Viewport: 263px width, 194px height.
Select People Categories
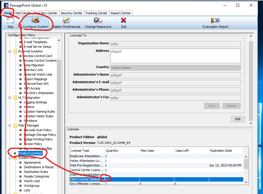coord(37,176)
